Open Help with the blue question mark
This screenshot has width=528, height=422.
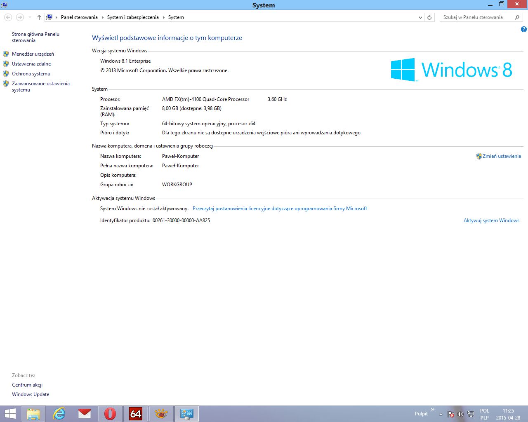[523, 29]
